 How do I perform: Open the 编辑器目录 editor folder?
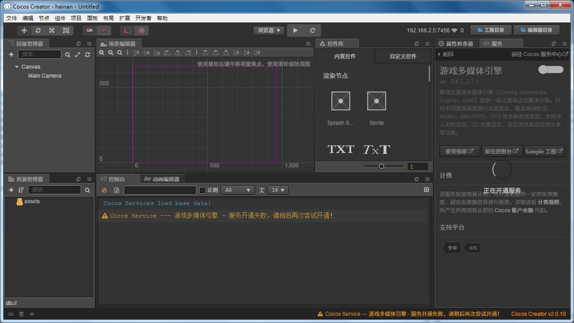pos(536,30)
